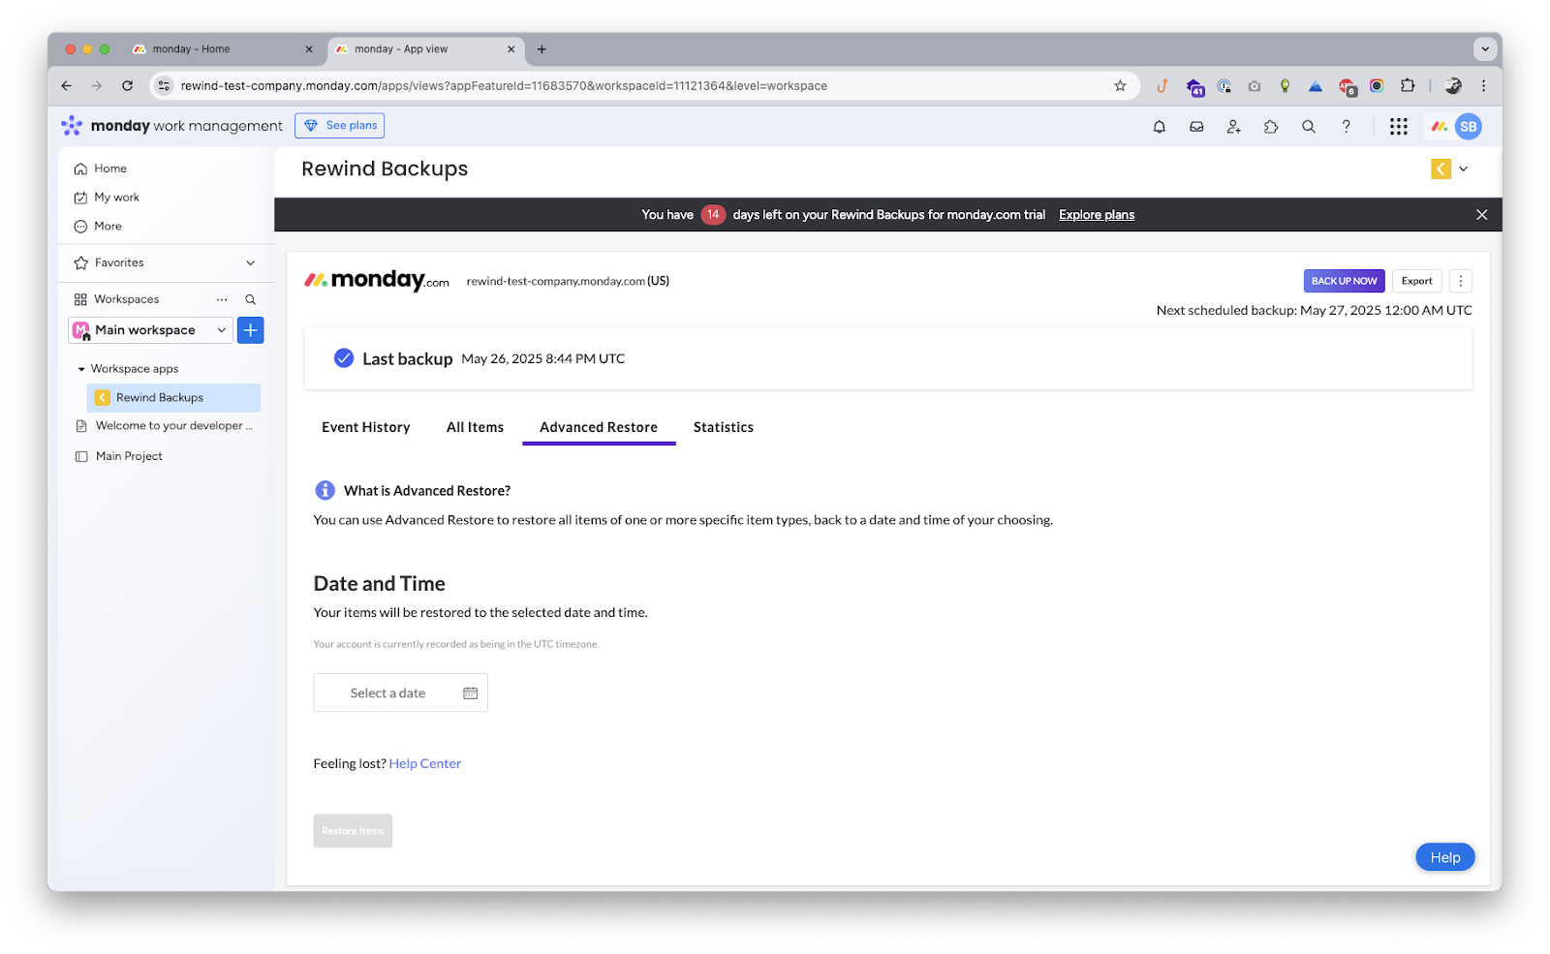
Task: Open the help question mark icon
Action: pyautogui.click(x=1346, y=126)
